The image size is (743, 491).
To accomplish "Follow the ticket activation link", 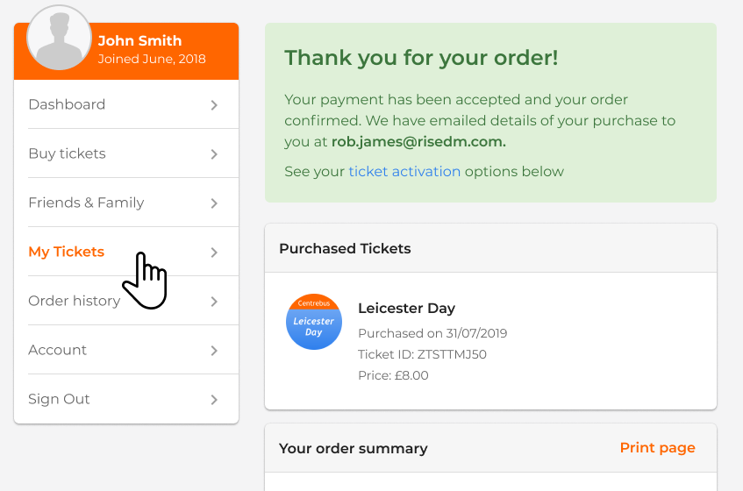I will [404, 172].
